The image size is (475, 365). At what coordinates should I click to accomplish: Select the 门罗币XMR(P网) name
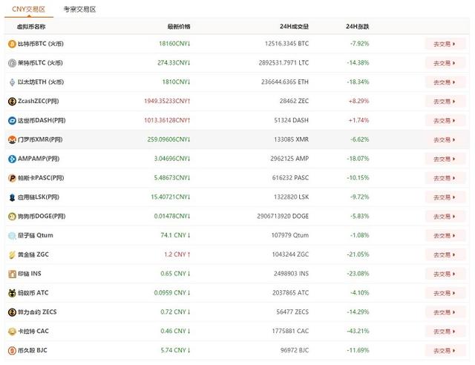40,139
